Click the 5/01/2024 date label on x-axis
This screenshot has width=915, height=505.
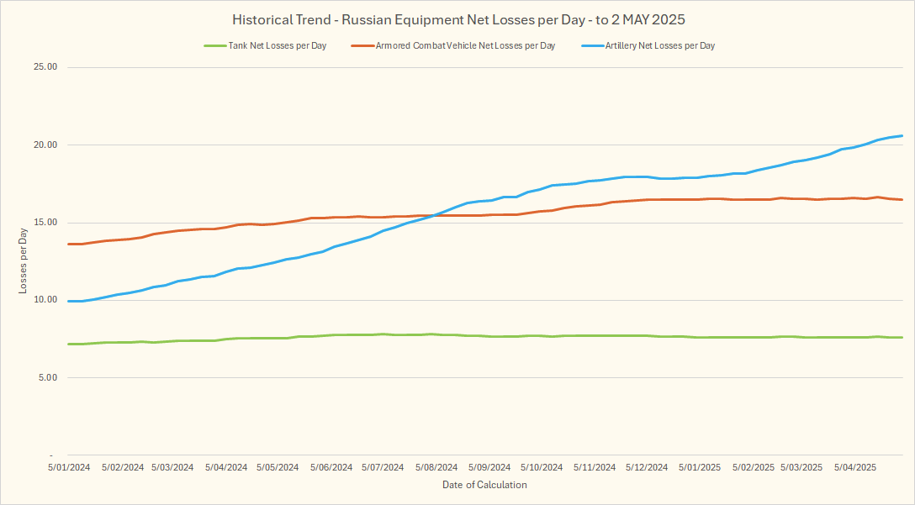click(x=69, y=467)
